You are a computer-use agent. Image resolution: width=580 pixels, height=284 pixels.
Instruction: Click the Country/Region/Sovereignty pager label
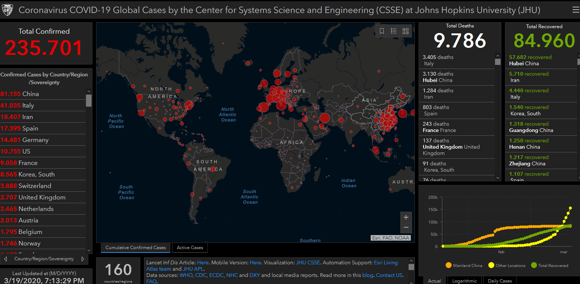point(44,259)
